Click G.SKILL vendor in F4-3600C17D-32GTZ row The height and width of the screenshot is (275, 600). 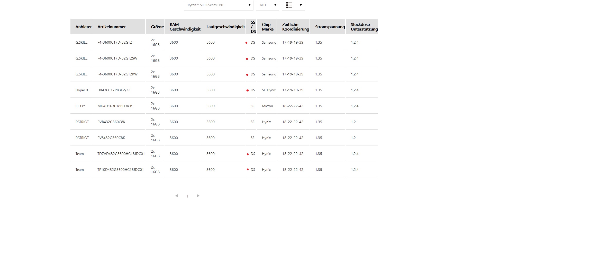81,42
